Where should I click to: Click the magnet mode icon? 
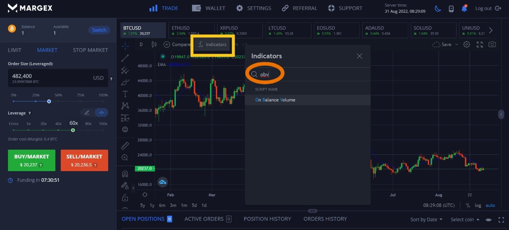coord(125,174)
